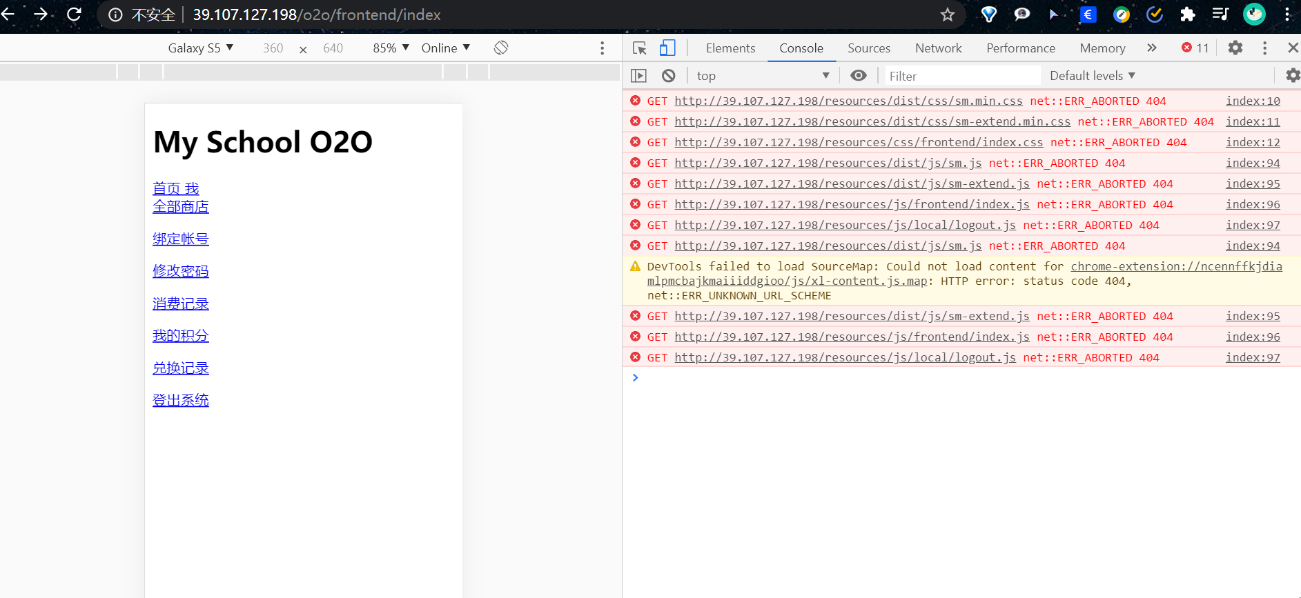The width and height of the screenshot is (1301, 598).
Task: Open the 修改密码 link
Action: pyautogui.click(x=181, y=271)
